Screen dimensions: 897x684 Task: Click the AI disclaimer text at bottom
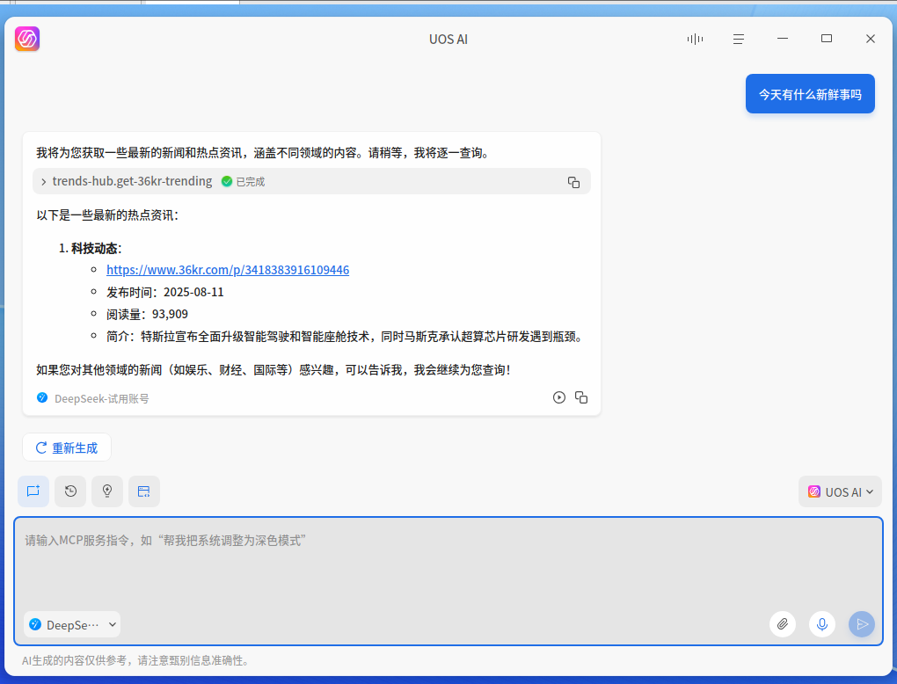(x=136, y=660)
